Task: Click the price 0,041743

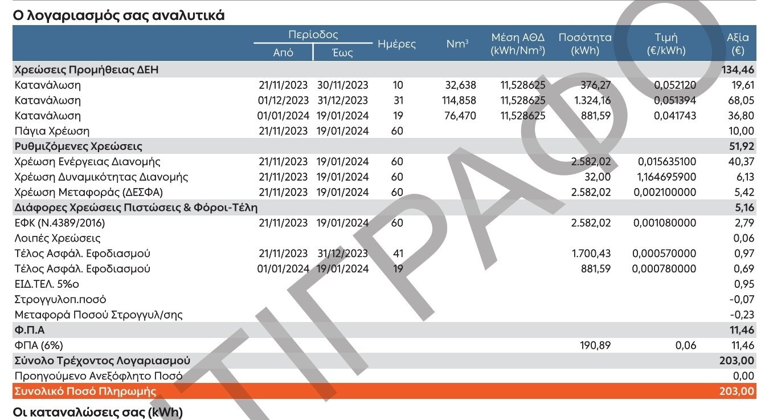Action: point(675,116)
